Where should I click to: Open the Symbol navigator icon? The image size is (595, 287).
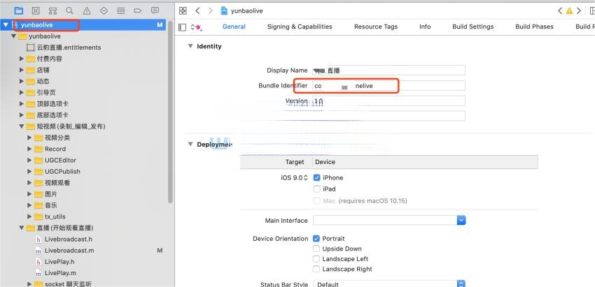[52, 10]
